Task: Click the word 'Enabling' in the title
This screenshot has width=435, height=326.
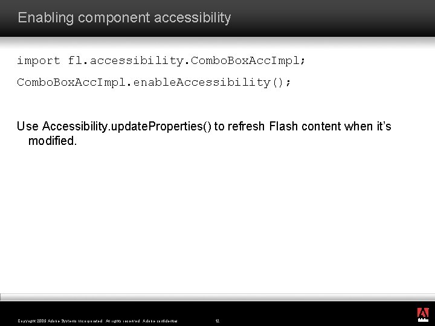Action: (46, 18)
